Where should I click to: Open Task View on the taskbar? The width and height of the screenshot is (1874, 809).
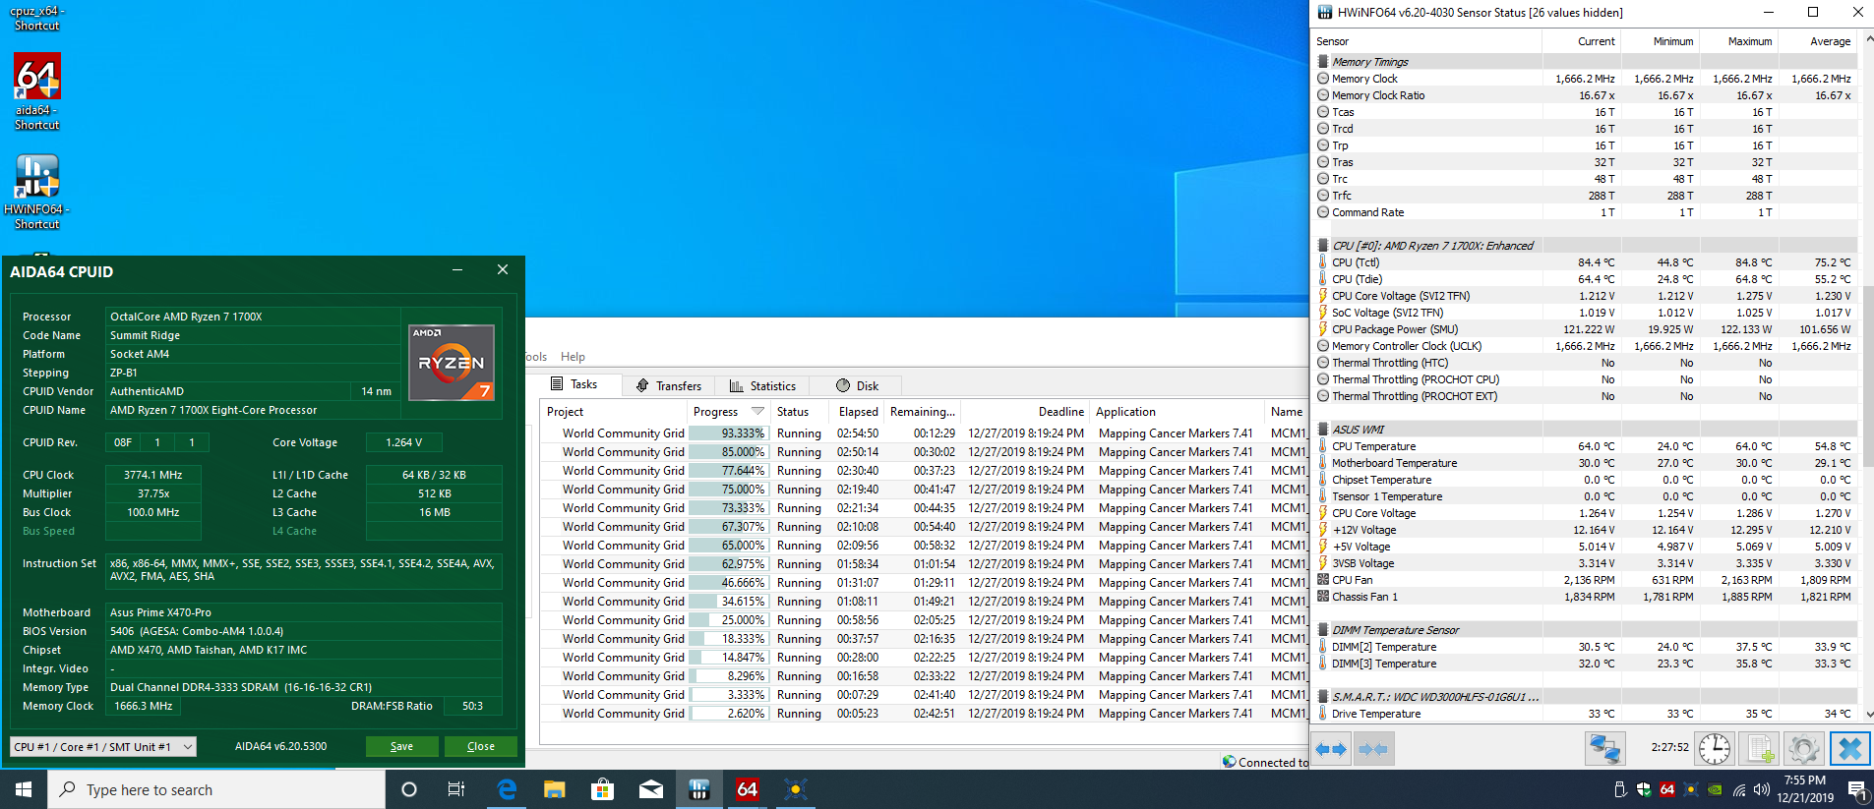pos(456,789)
